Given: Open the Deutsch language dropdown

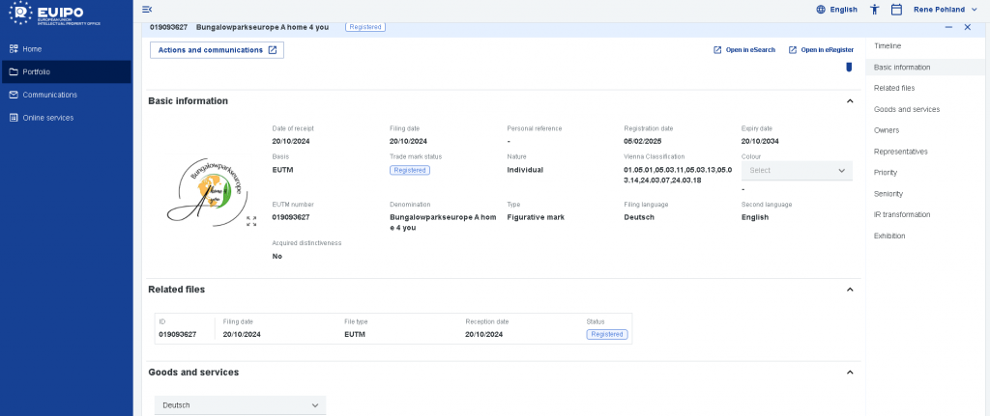Looking at the screenshot, I should tap(240, 405).
